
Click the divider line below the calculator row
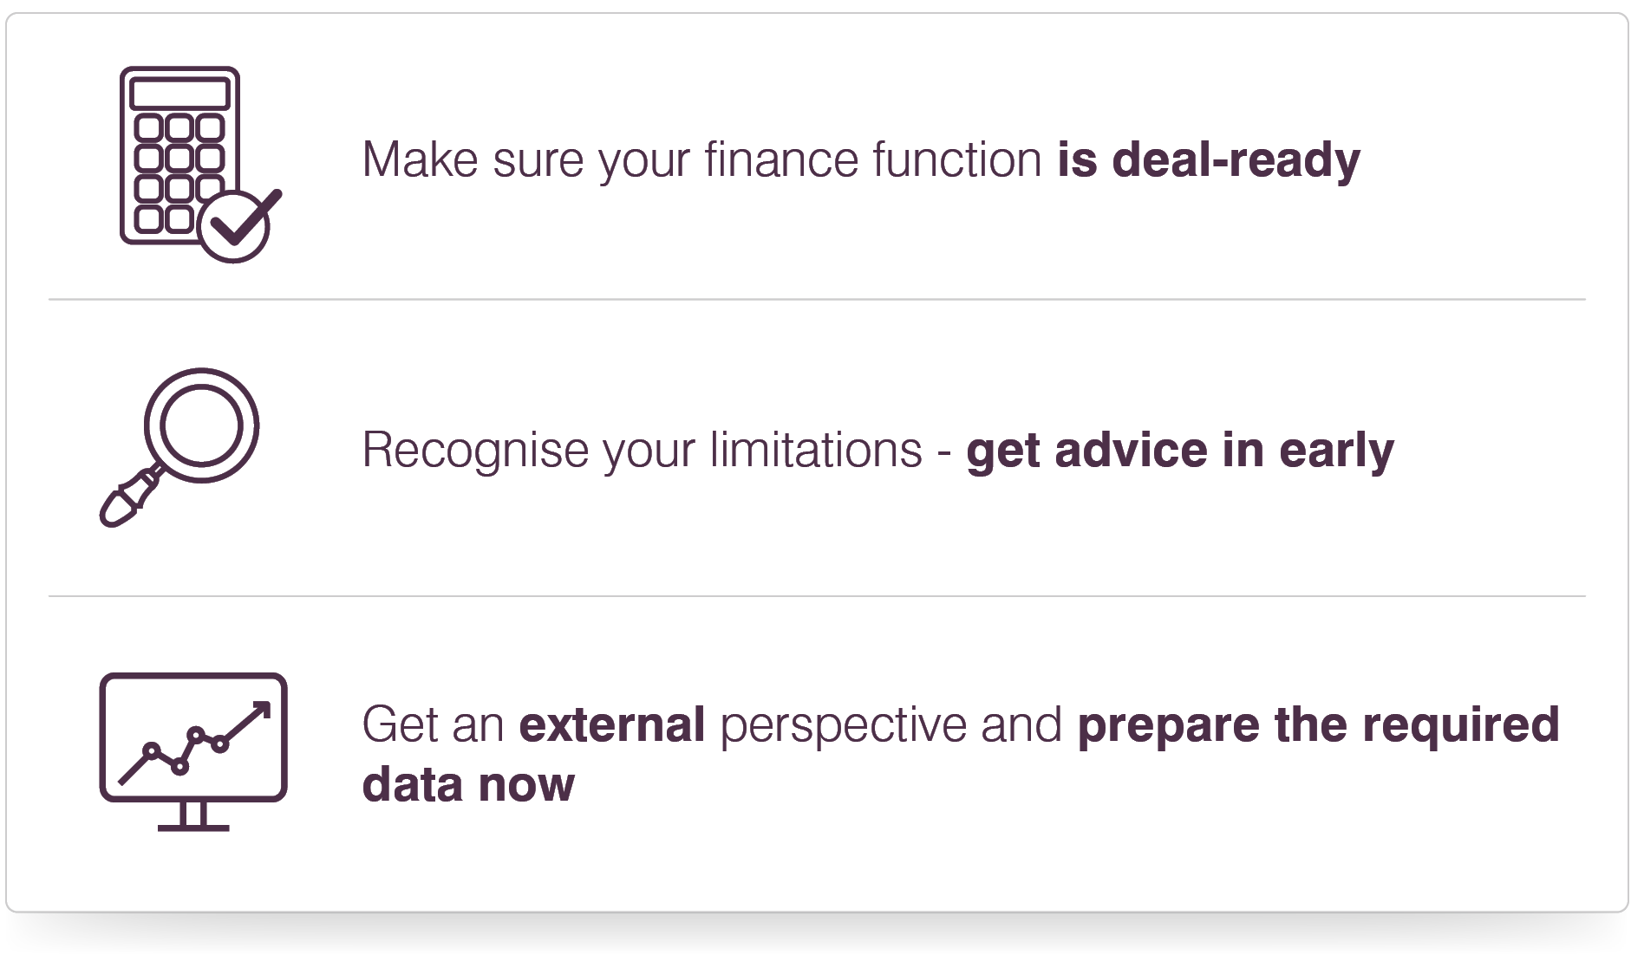click(x=817, y=299)
